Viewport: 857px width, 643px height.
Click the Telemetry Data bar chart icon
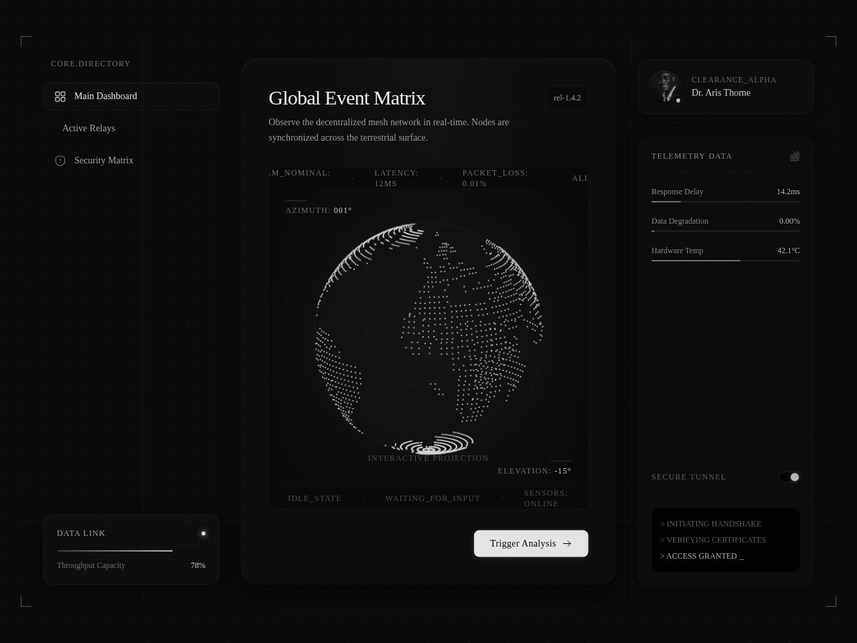pos(795,156)
